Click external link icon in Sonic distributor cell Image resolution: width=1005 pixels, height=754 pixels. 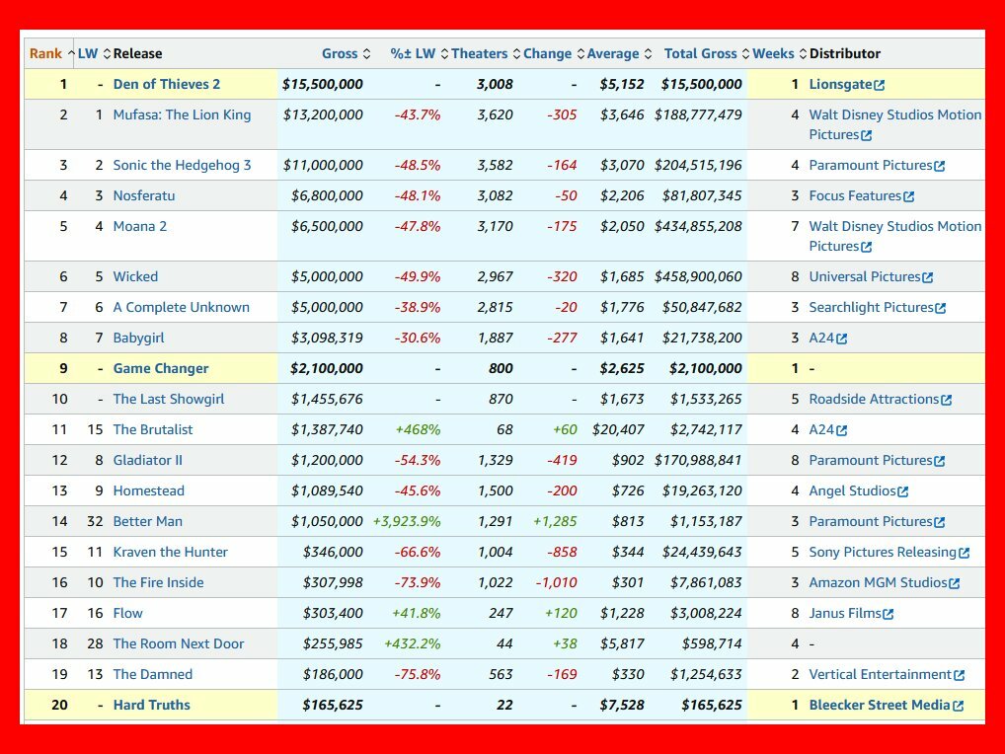[x=940, y=167]
